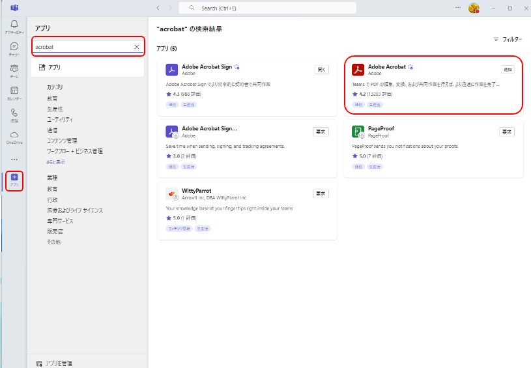
Task: Select コンテンツ管理 category
Action: pos(62,141)
